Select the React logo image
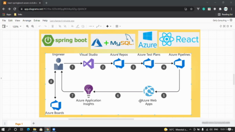The width and height of the screenshot is (235, 132). [179, 39]
